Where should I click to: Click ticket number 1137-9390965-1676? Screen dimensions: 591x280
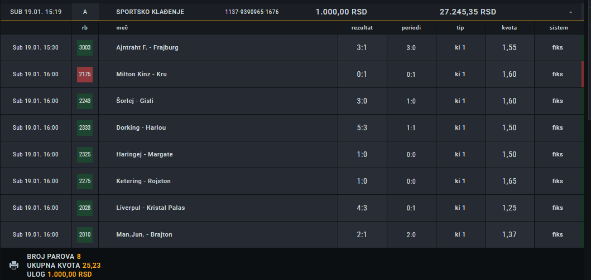(252, 12)
